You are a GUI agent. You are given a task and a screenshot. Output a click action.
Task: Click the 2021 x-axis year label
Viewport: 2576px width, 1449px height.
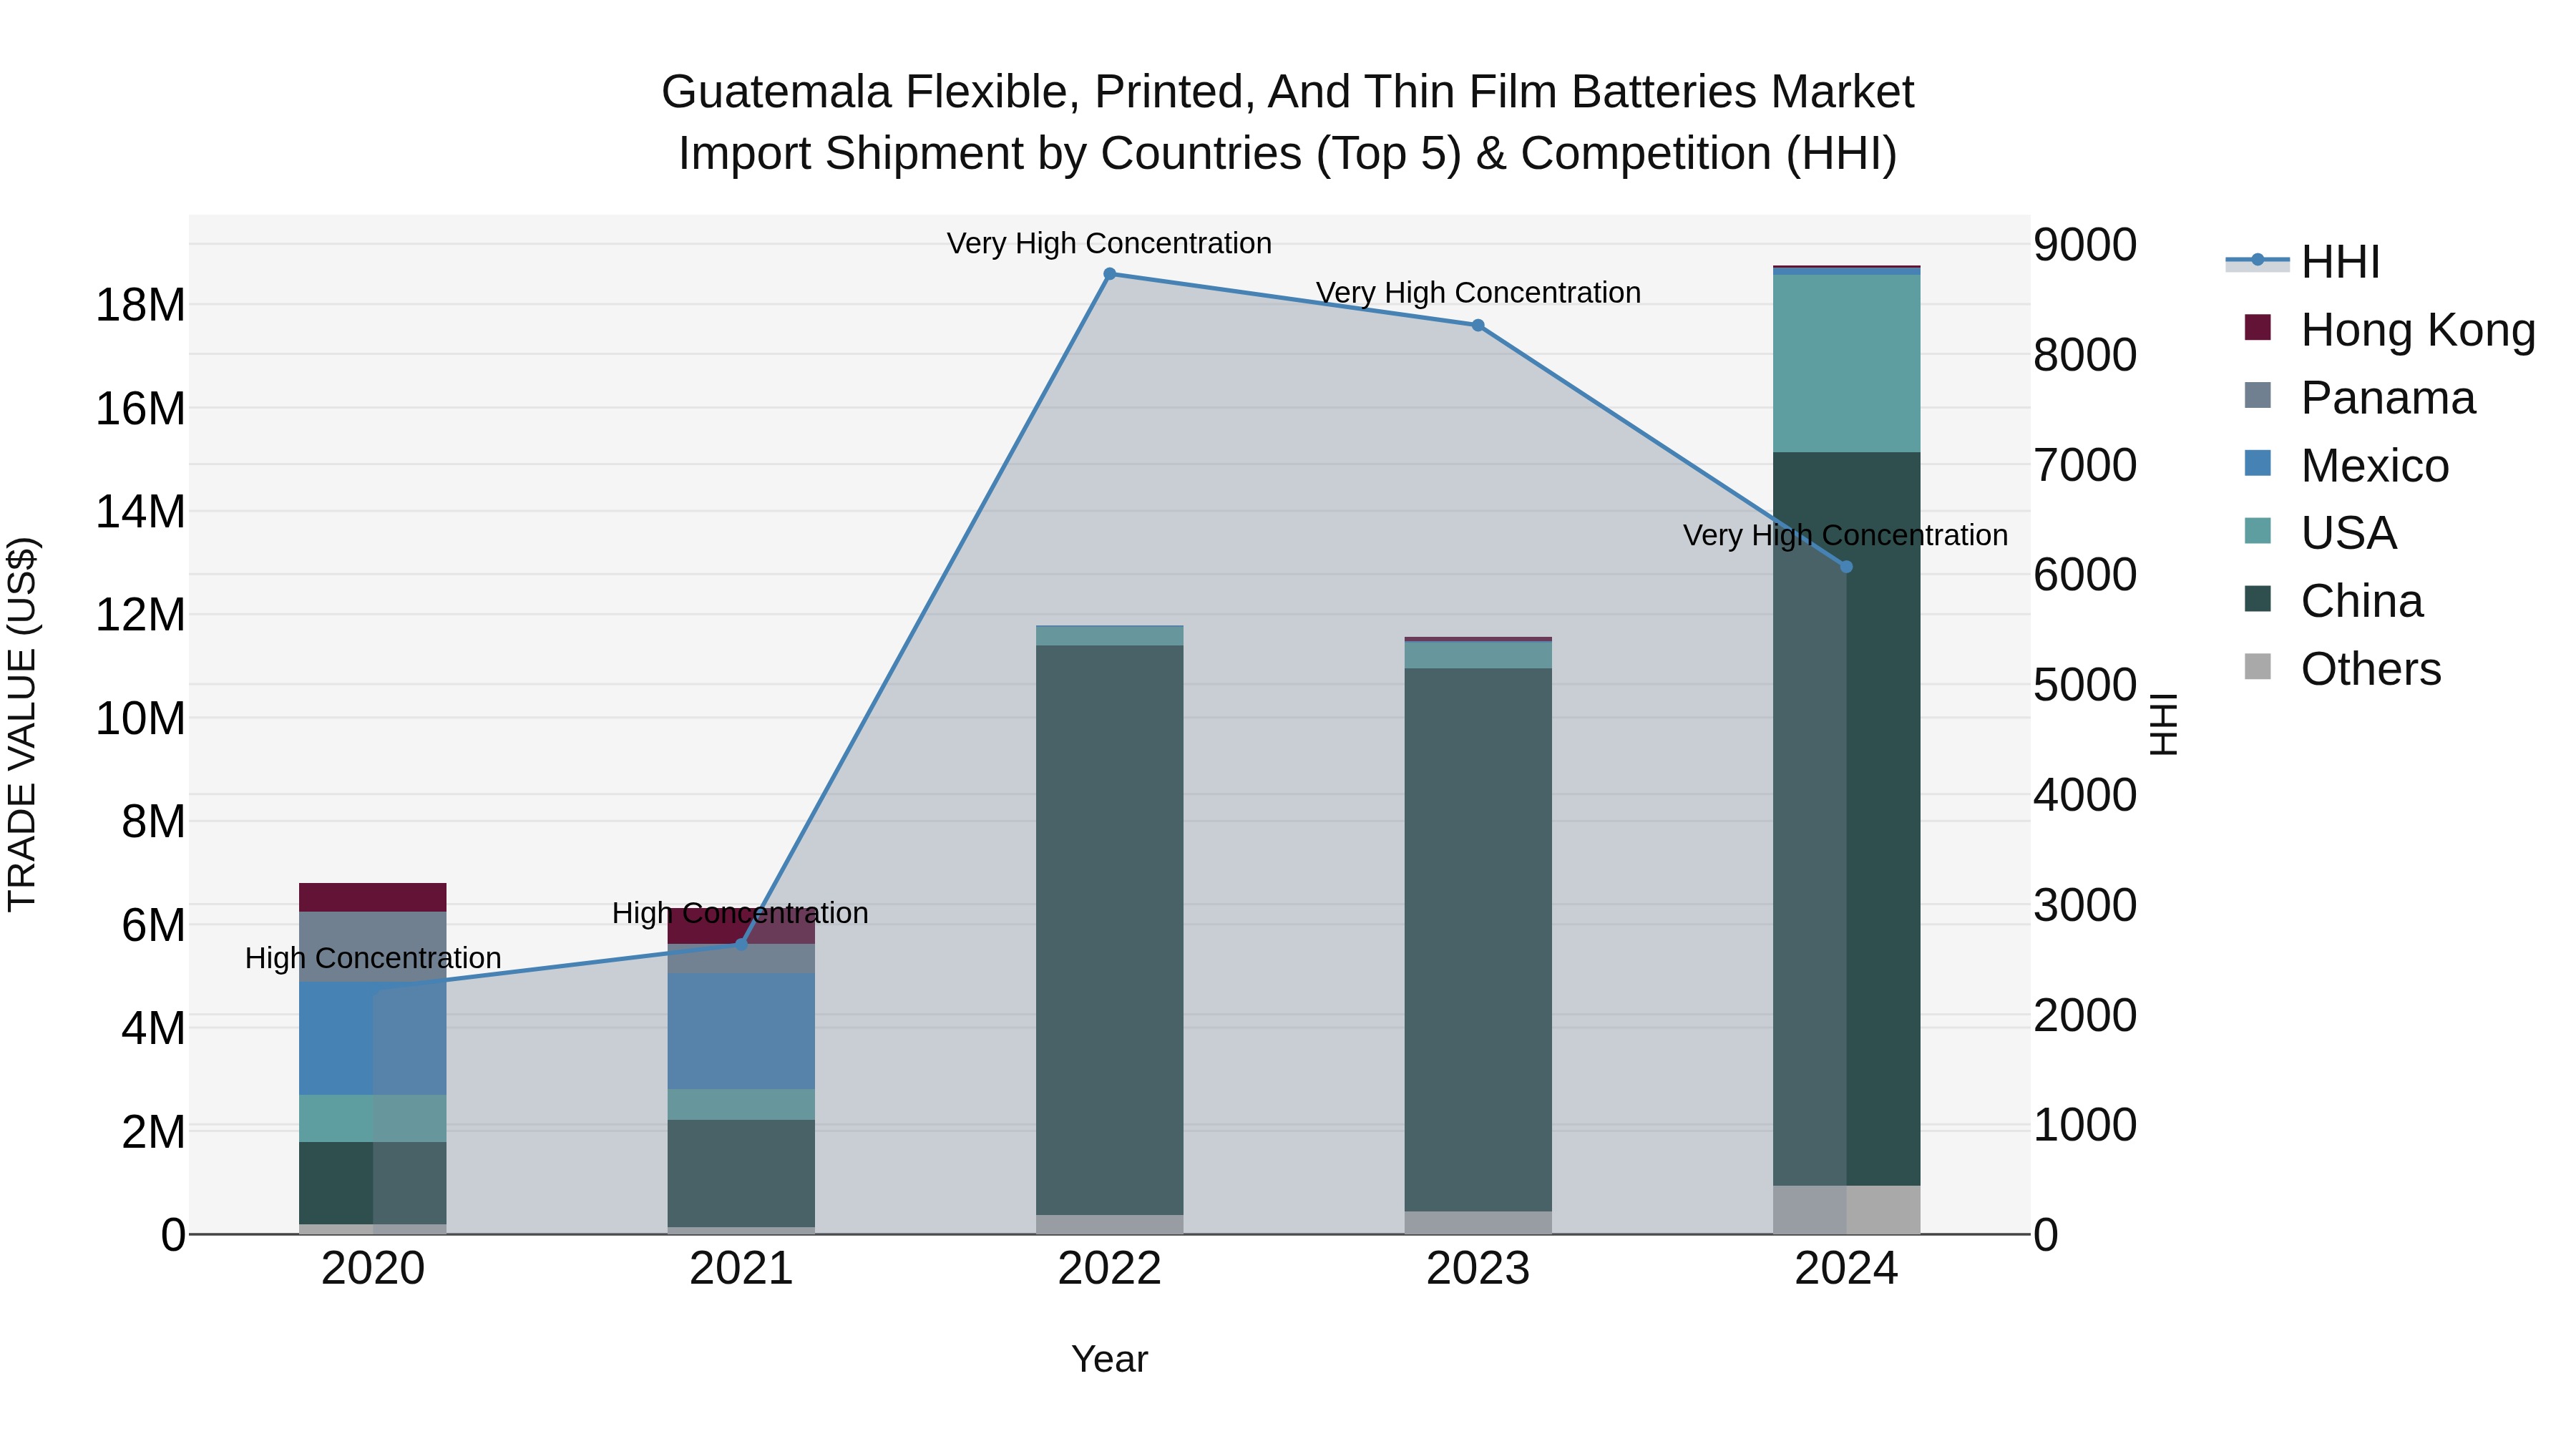[x=741, y=1269]
